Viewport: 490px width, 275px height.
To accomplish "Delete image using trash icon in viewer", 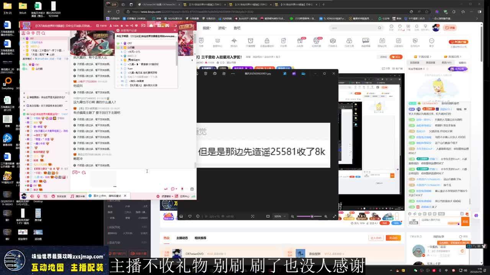I will pos(206,73).
